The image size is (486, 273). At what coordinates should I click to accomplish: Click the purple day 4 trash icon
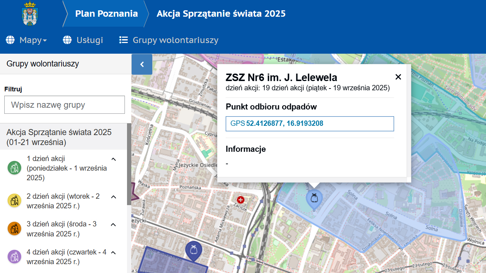14,257
